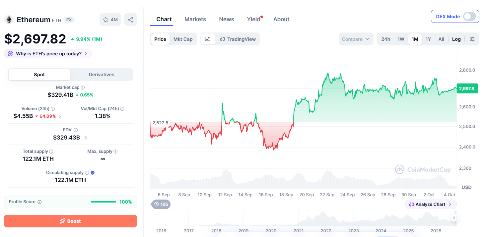This screenshot has height=237, width=485.
Task: Open the News tab
Action: (227, 19)
